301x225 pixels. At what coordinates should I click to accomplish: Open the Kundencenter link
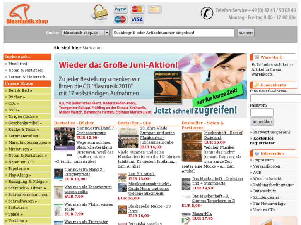[x=266, y=197]
